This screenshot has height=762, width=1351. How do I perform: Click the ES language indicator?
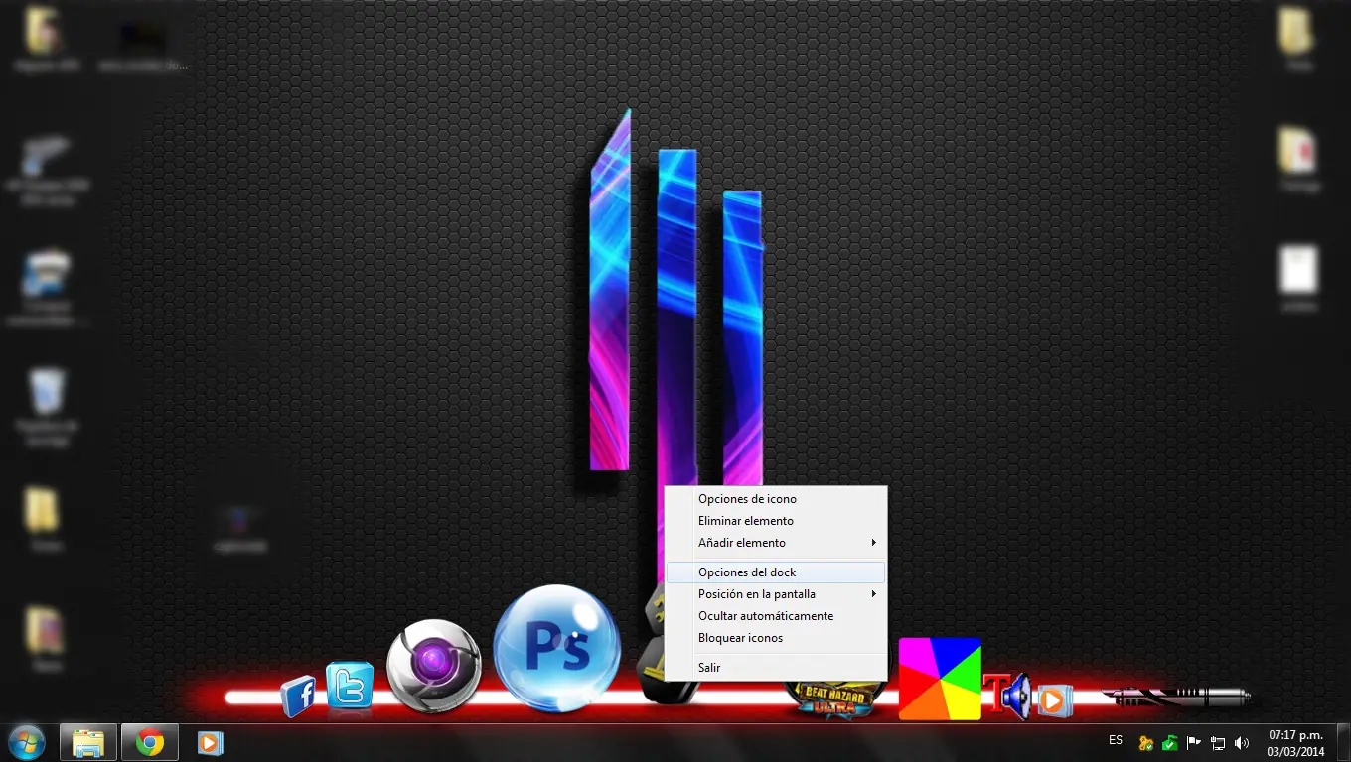[x=1116, y=740]
